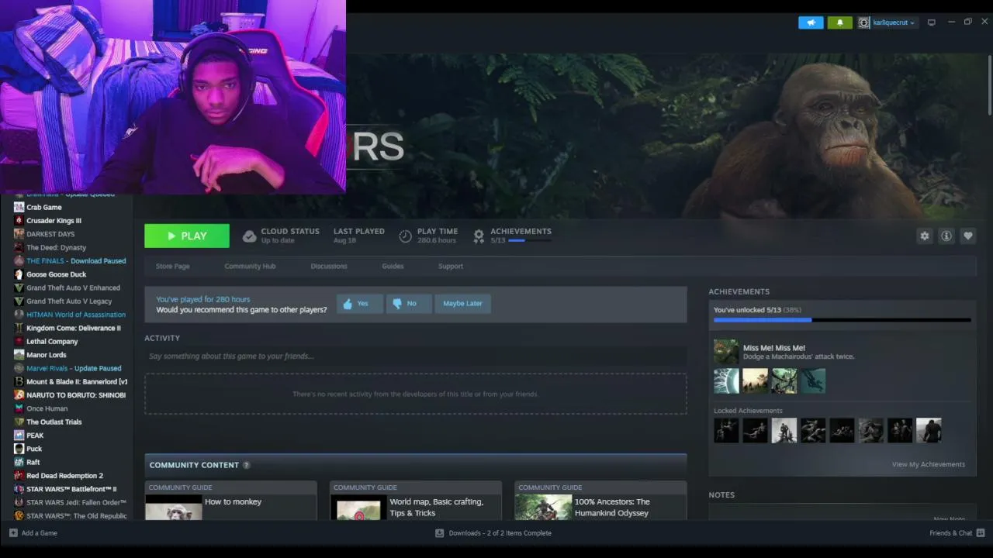
Task: Select 'The Outlast Trials' in the library
Action: (54, 422)
